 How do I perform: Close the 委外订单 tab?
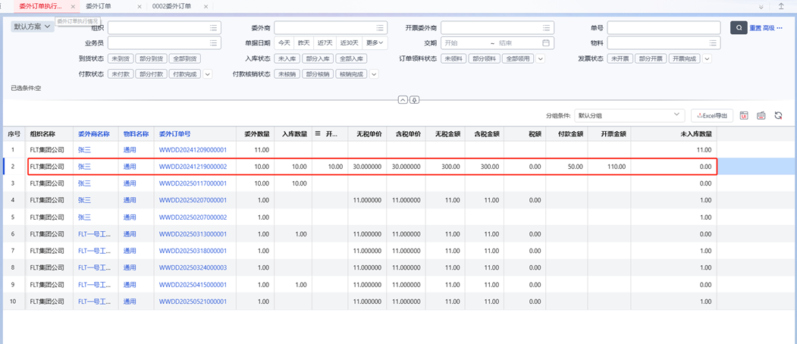pyautogui.click(x=140, y=7)
